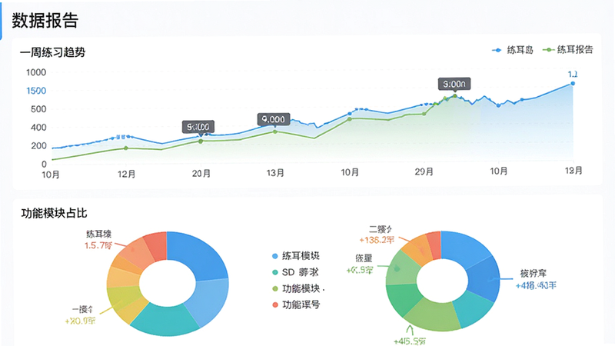Click the 200 y-axis label
This screenshot has width=615, height=346.
click(x=38, y=146)
